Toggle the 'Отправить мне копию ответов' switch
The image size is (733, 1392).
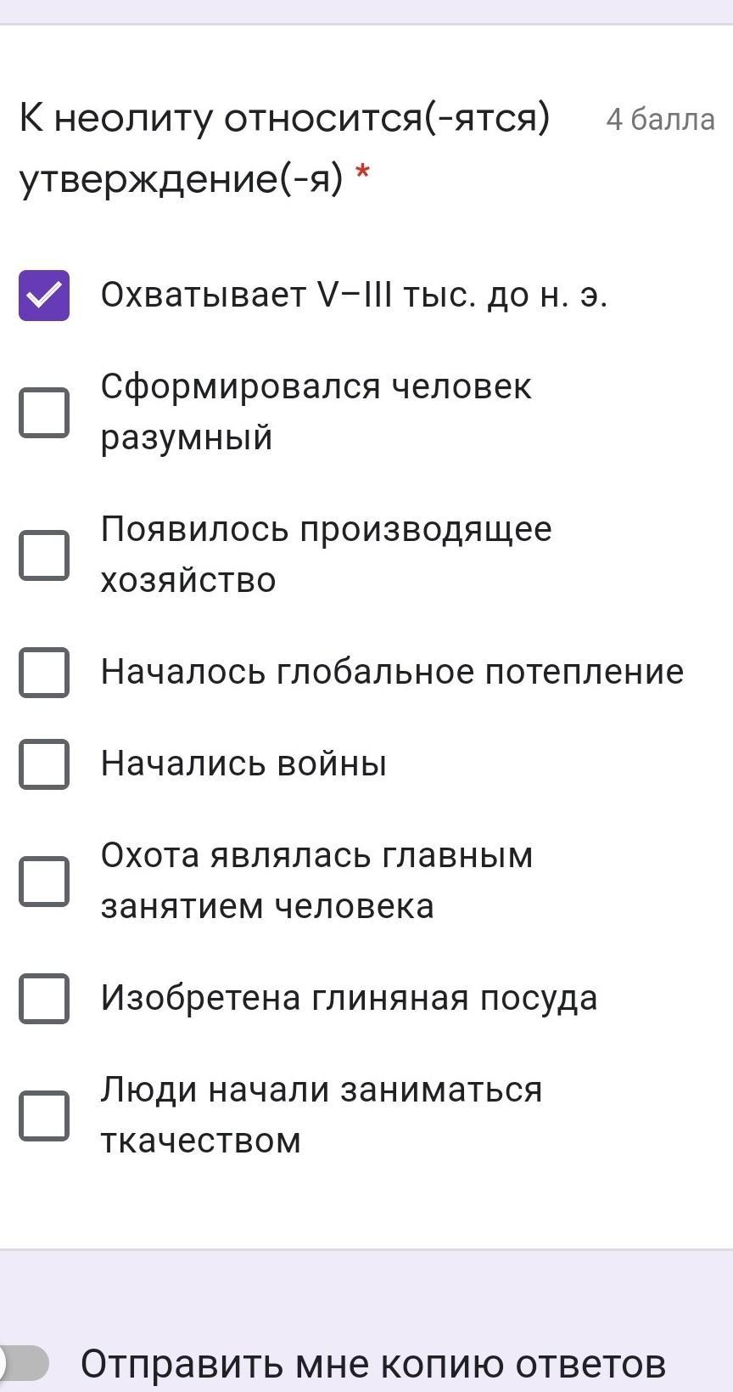pyautogui.click(x=24, y=1364)
